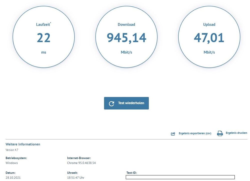
Task: Click the Version 4.7 text
Action: click(12, 150)
